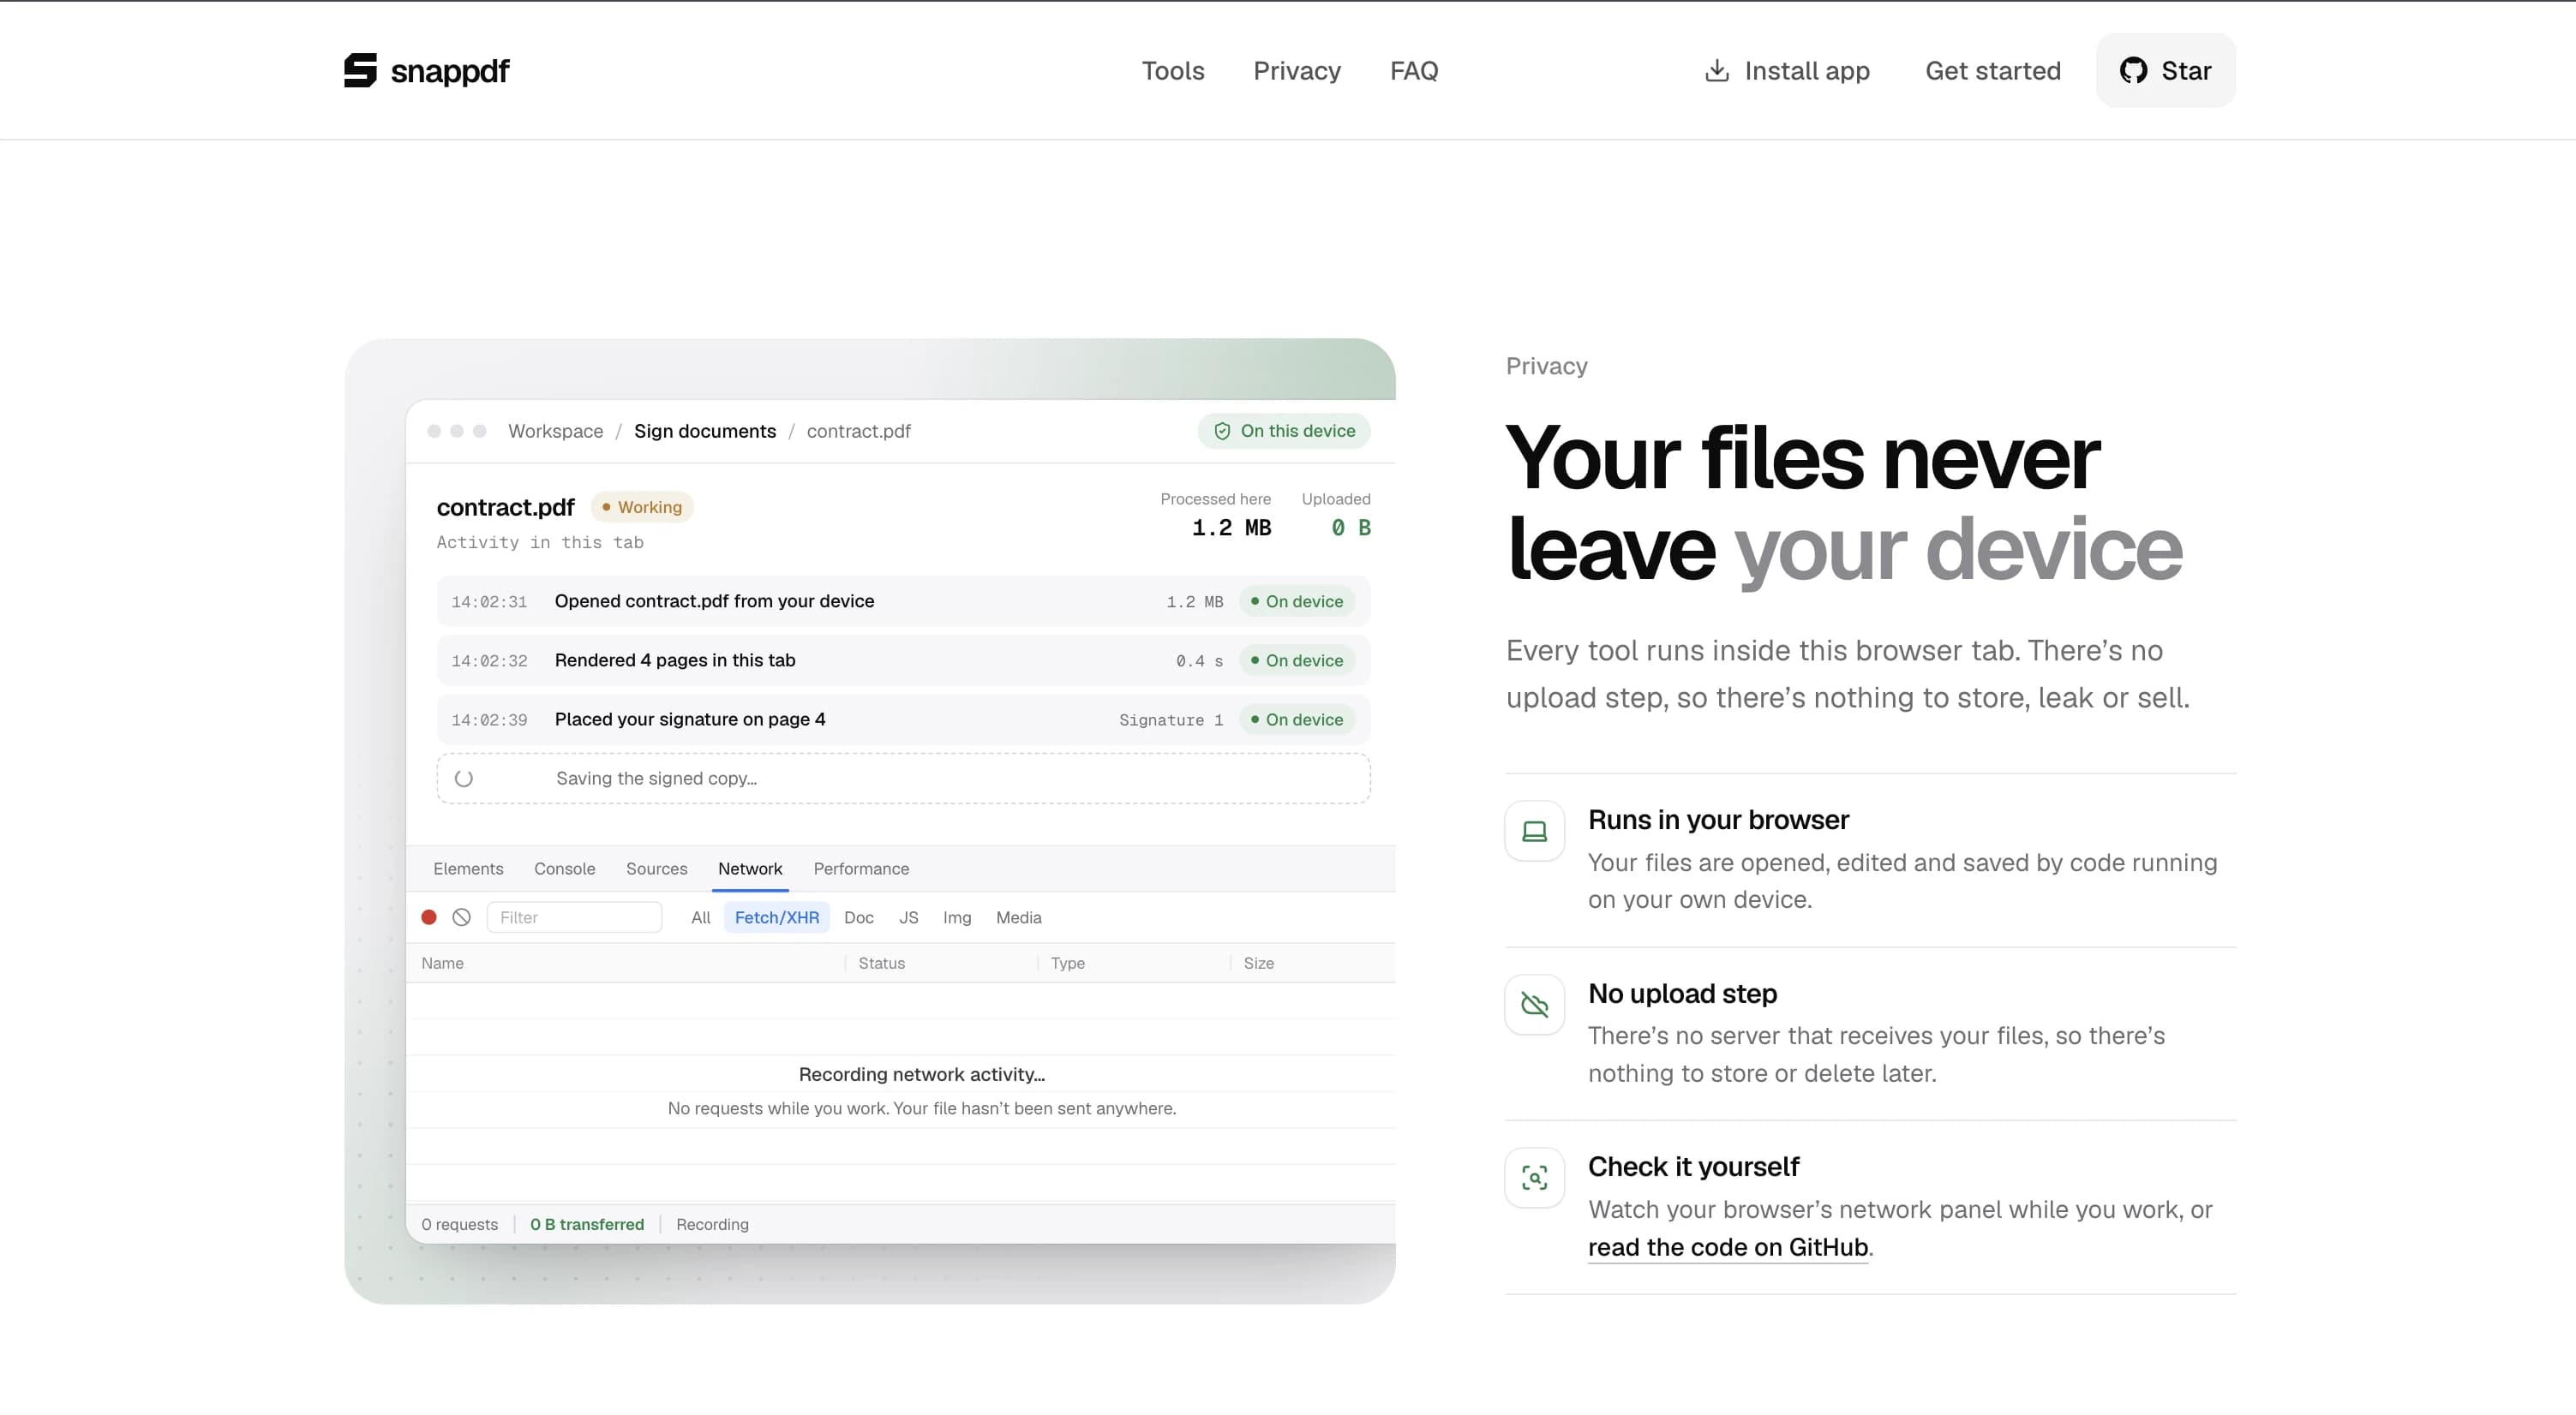Switch to the Performance devtools tab
2576x1415 pixels.
tap(861, 869)
